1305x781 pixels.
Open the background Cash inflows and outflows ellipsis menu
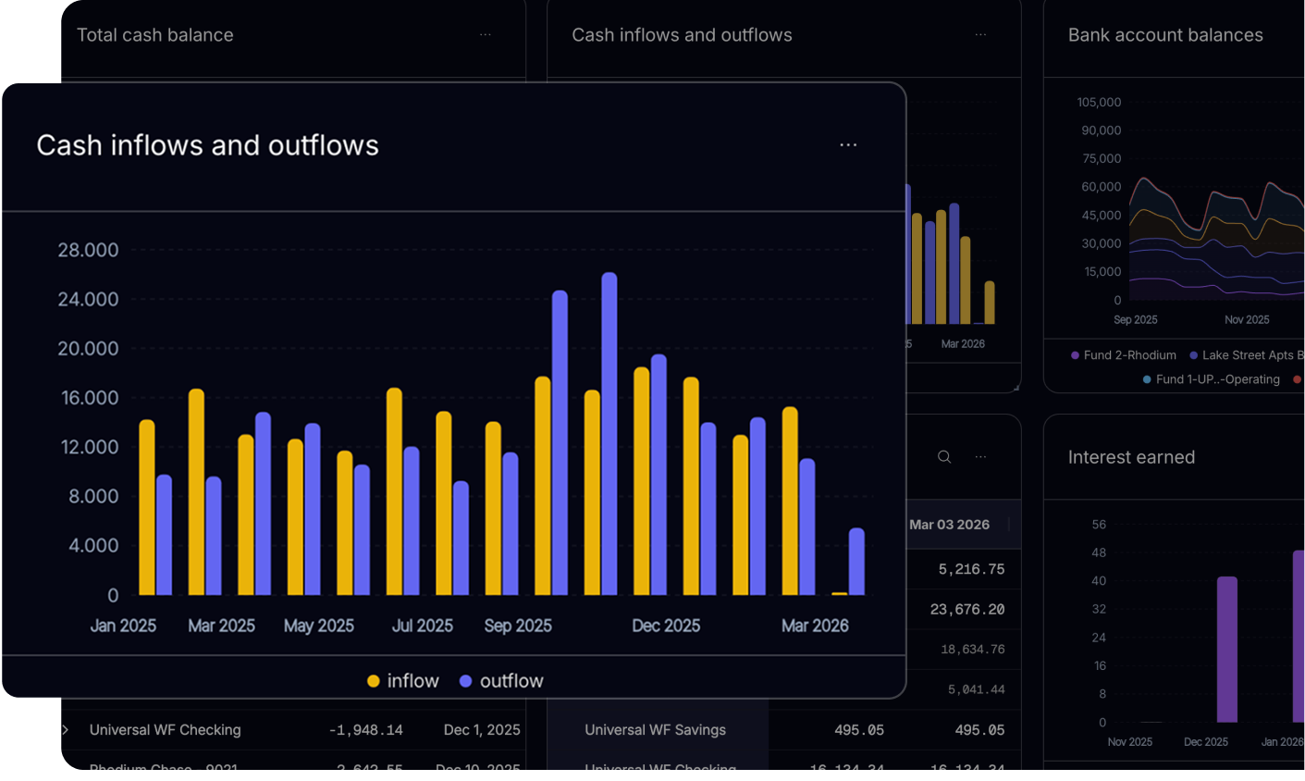click(x=980, y=35)
